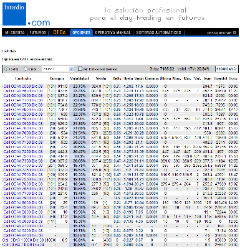Tick the 'ver todas las series' checkbox
Viewport: 240px width, 249px height.
80,68
